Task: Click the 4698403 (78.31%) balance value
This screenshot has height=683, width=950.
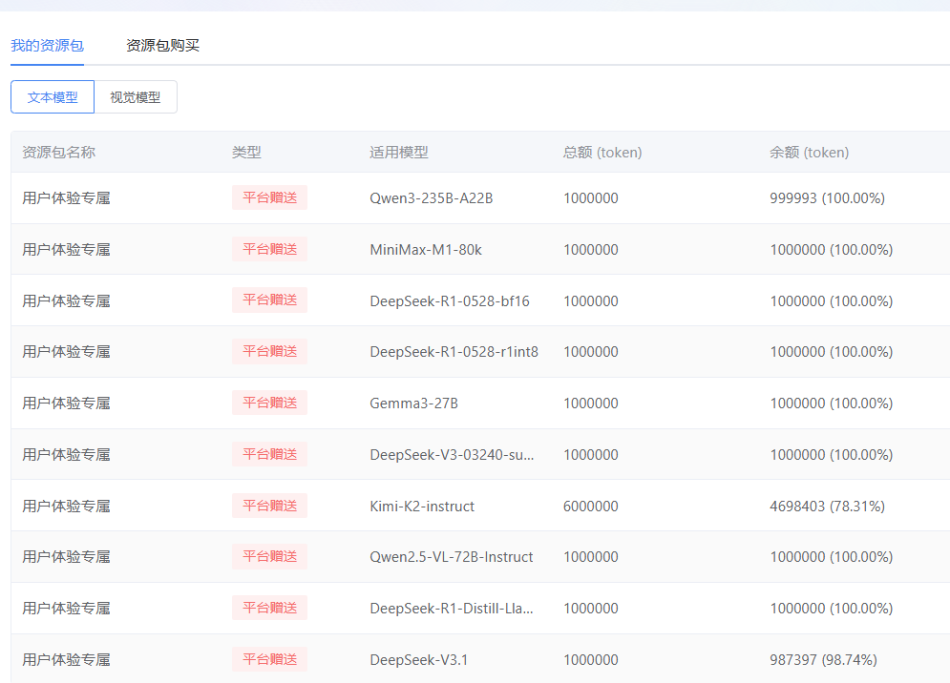Action: [x=827, y=507]
